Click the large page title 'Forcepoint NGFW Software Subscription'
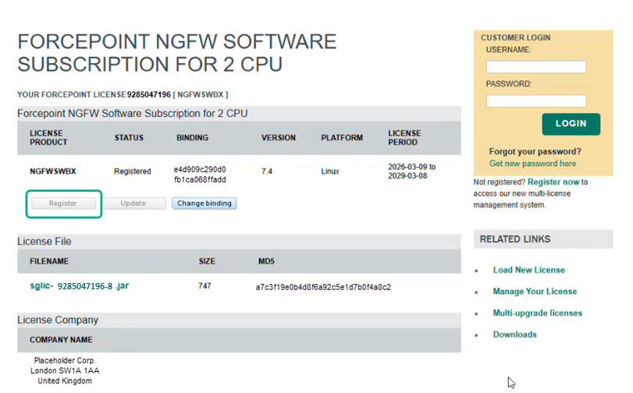This screenshot has width=633, height=393. click(x=177, y=53)
